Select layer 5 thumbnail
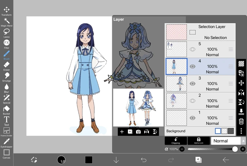The height and width of the screenshot is (166, 247). point(176,49)
